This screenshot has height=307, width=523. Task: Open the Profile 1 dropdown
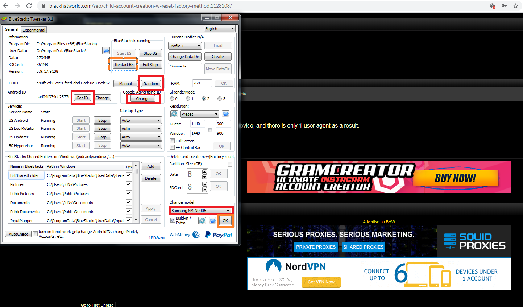(185, 46)
